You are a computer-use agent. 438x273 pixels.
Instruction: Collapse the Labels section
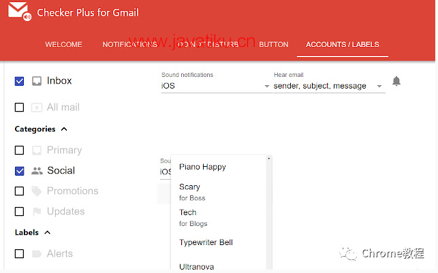[48, 232]
